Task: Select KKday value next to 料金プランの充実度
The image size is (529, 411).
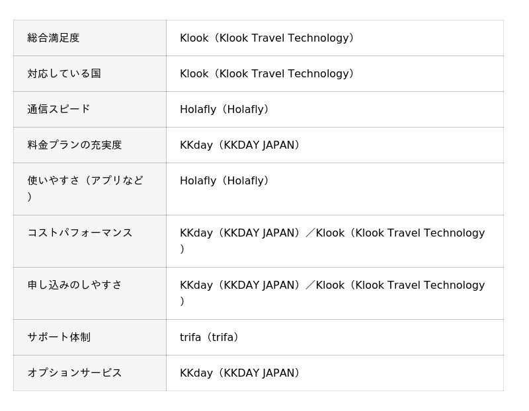Action: tap(240, 145)
